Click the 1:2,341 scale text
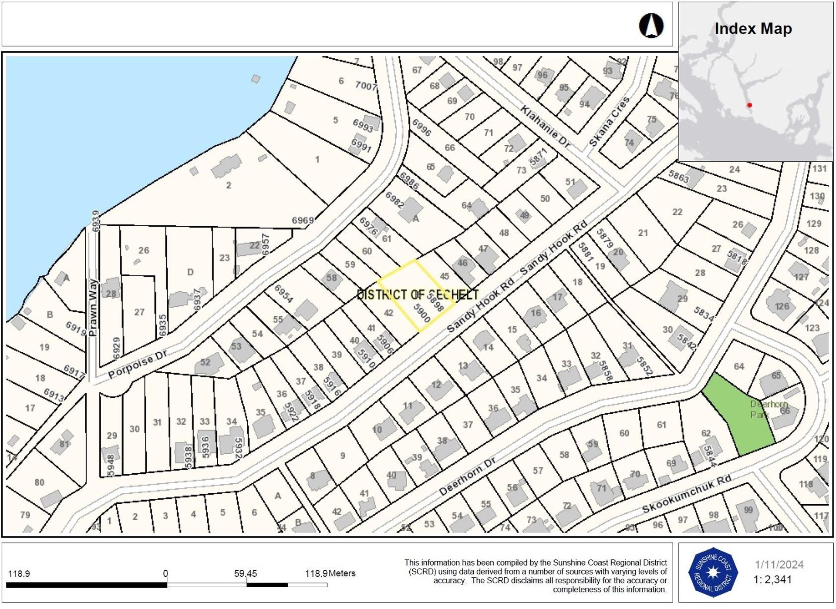The width and height of the screenshot is (836, 609). [x=772, y=579]
